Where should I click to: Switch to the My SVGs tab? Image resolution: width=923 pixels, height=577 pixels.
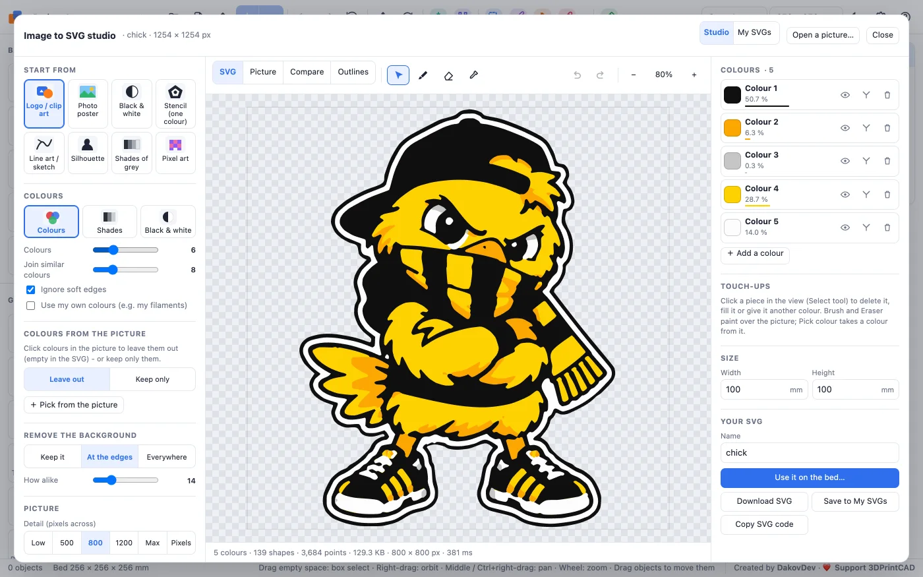pyautogui.click(x=755, y=32)
